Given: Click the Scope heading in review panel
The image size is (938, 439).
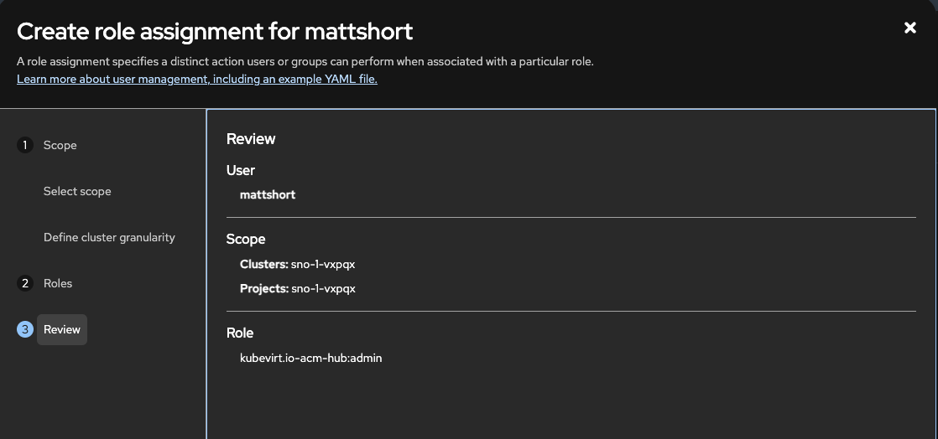Looking at the screenshot, I should tap(246, 239).
